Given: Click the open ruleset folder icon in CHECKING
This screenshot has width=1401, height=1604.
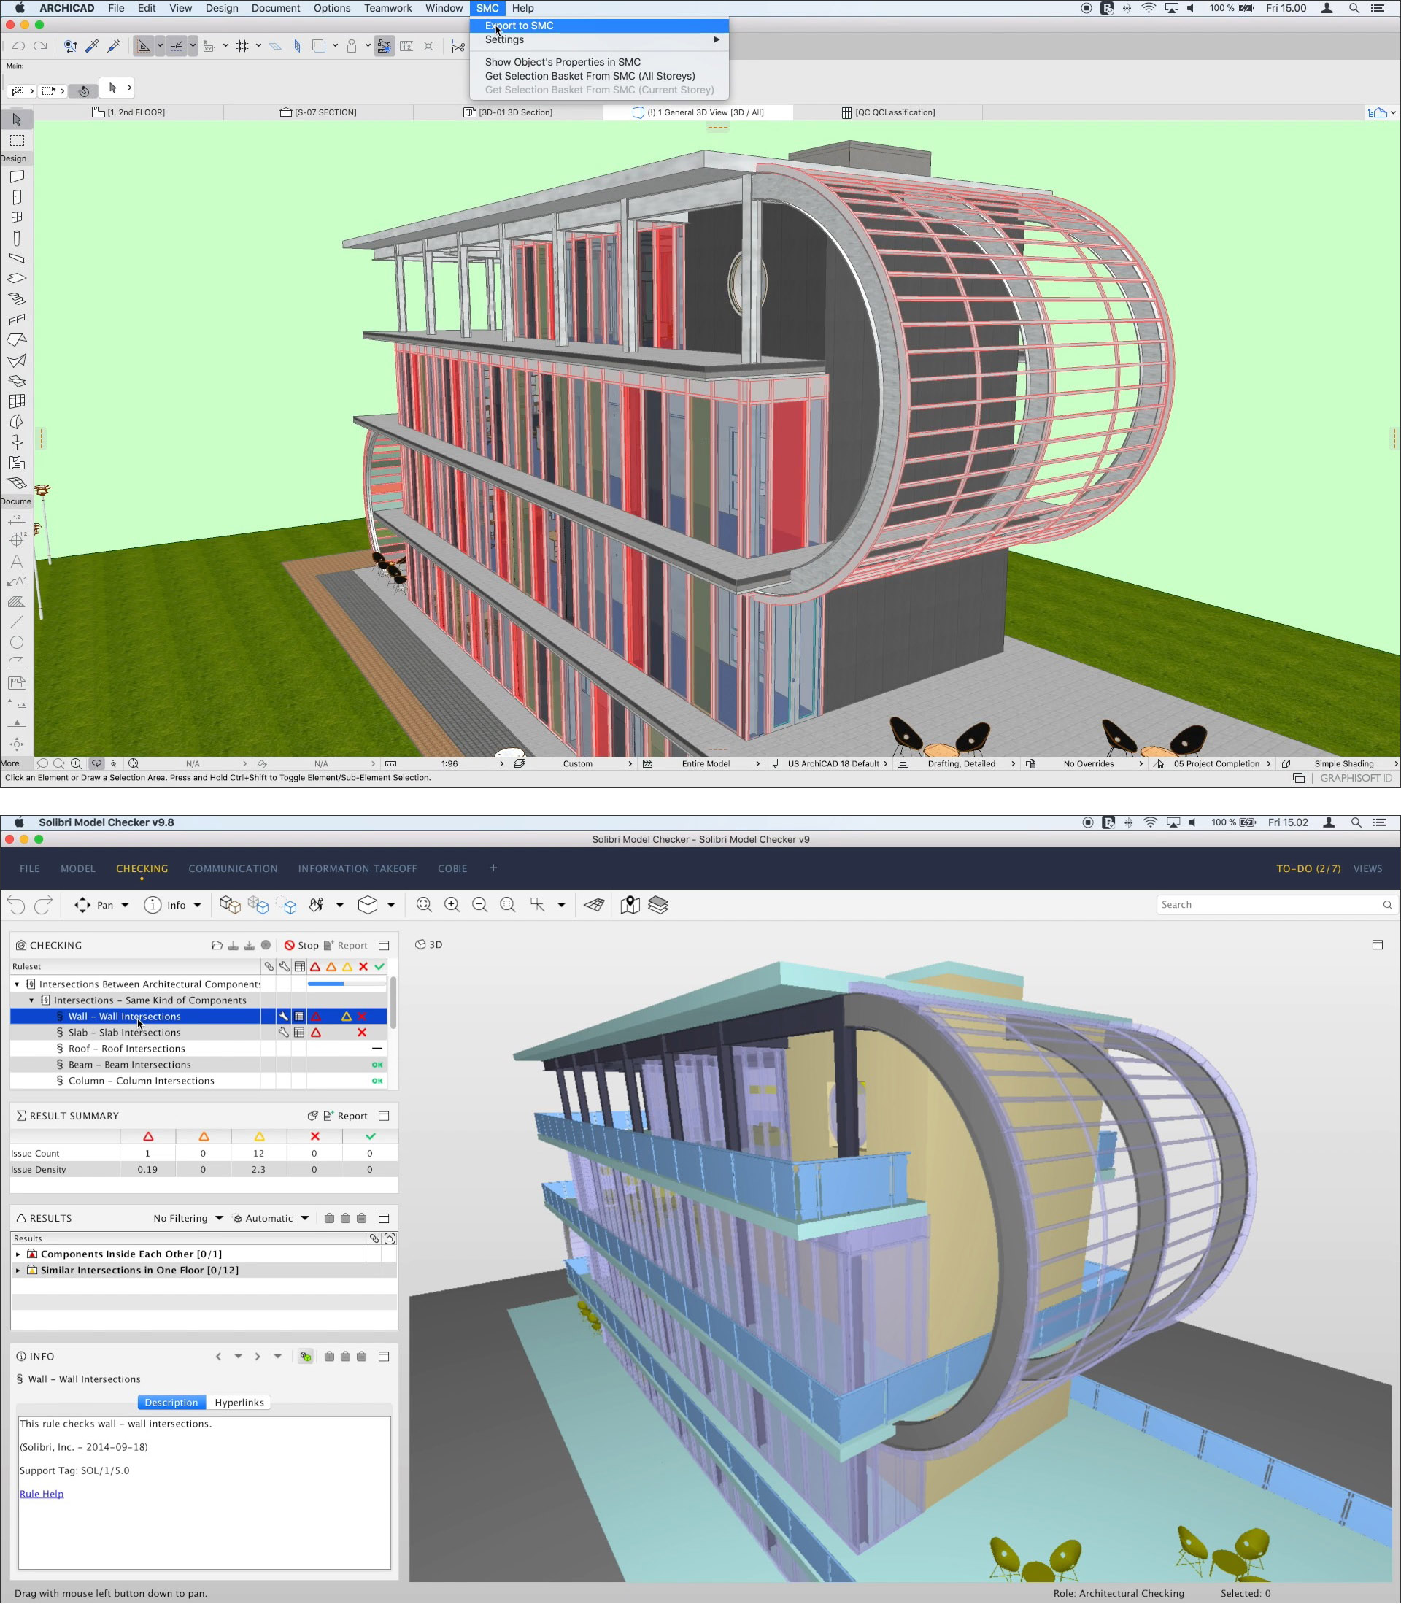Looking at the screenshot, I should (x=217, y=945).
